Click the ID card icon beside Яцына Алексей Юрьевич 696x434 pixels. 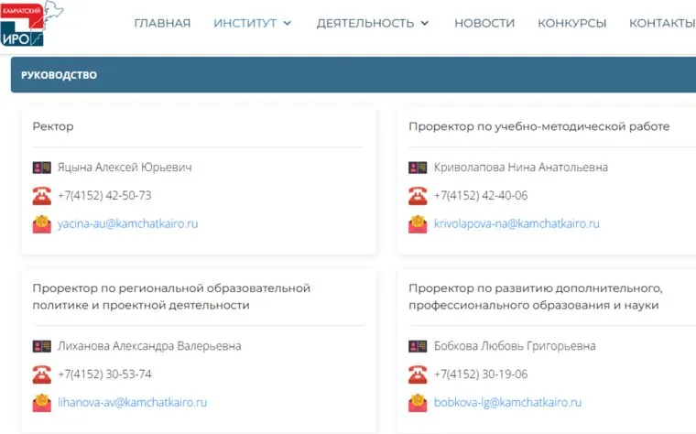click(41, 168)
